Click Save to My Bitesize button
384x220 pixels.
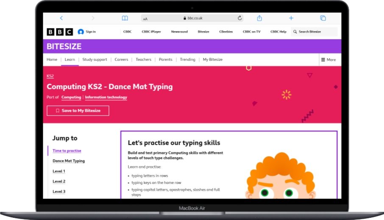pos(78,111)
